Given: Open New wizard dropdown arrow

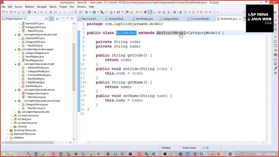Looking at the screenshot, I should click(7, 12).
